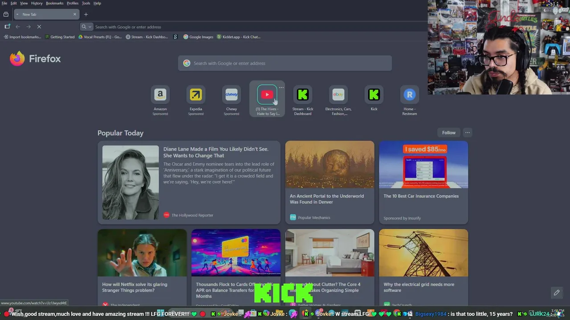570x320 pixels.
Task: Click the Popular Today heading
Action: [x=120, y=133]
